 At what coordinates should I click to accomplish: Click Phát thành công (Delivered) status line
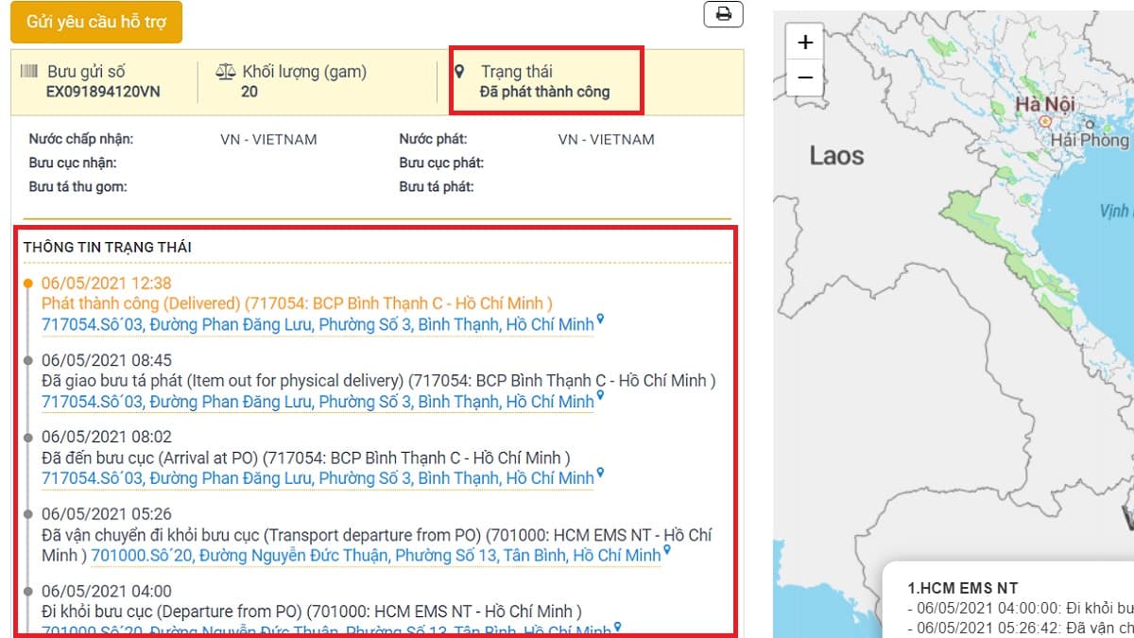[297, 303]
